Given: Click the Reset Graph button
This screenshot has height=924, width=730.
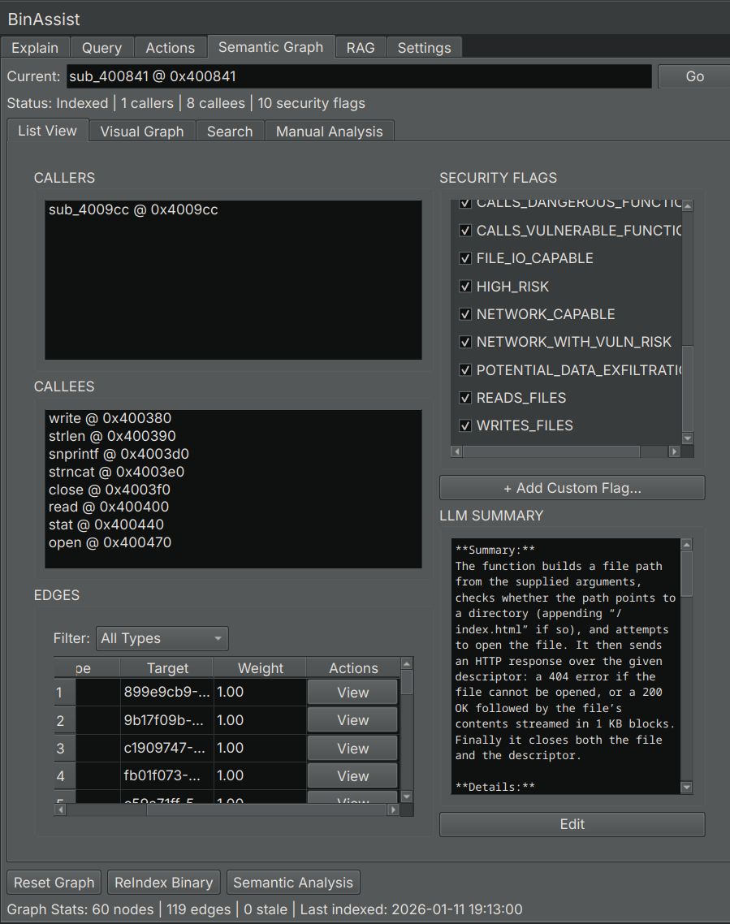Looking at the screenshot, I should coord(54,883).
